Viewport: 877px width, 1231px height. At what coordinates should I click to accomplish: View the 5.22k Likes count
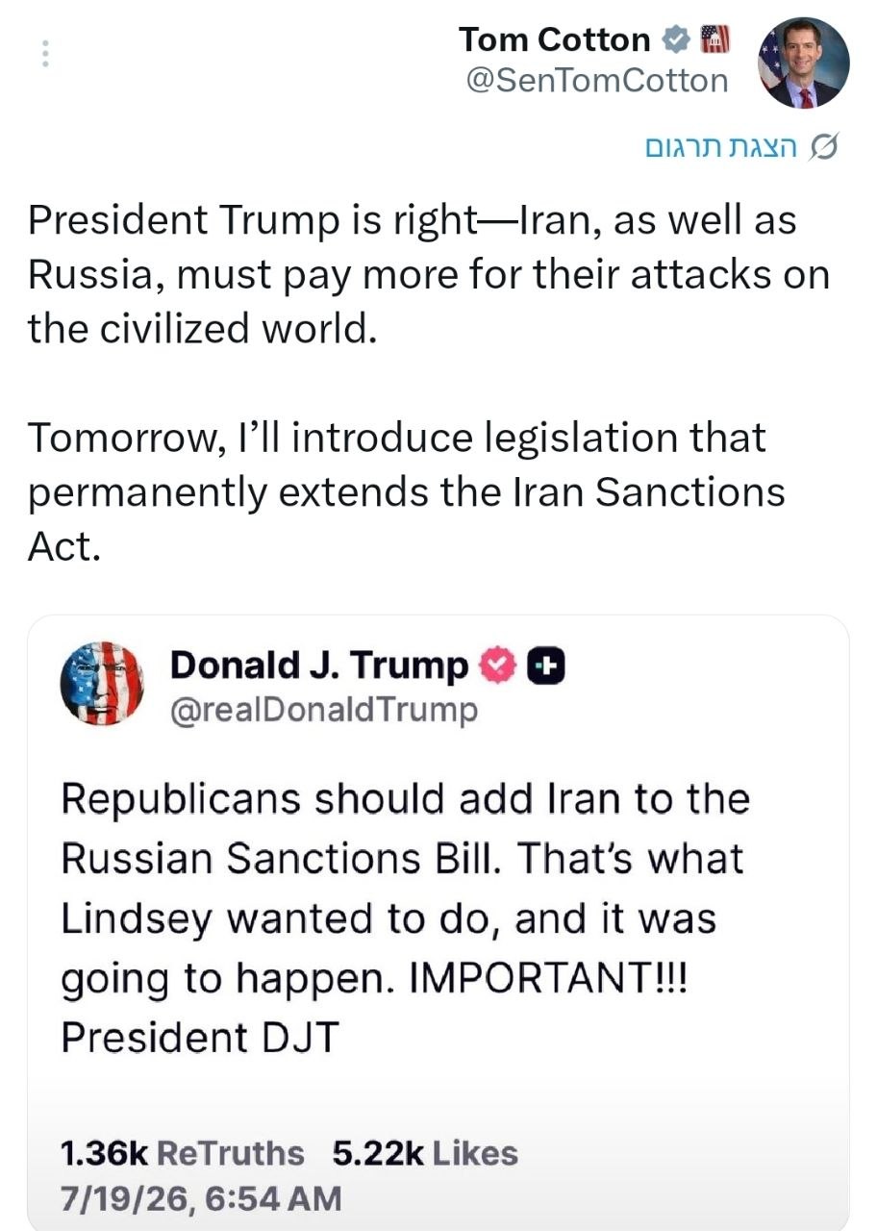click(x=425, y=1153)
